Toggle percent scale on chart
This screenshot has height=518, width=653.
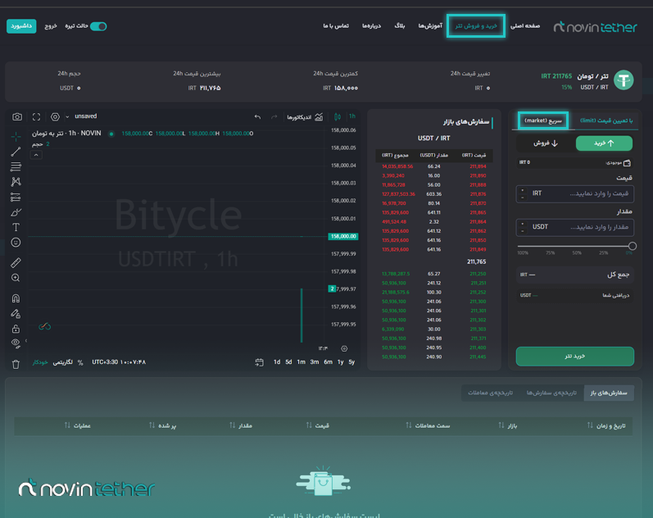click(x=80, y=362)
